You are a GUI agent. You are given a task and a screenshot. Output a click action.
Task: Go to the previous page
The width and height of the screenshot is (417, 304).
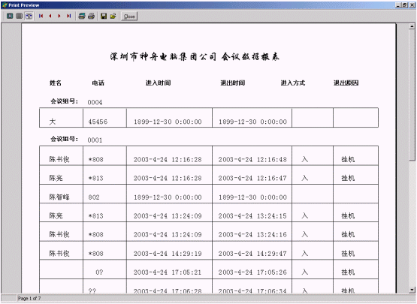(x=50, y=16)
